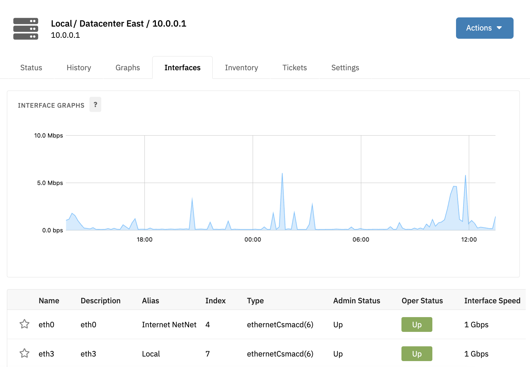530x367 pixels.
Task: Click the server device icon
Action: click(x=26, y=29)
